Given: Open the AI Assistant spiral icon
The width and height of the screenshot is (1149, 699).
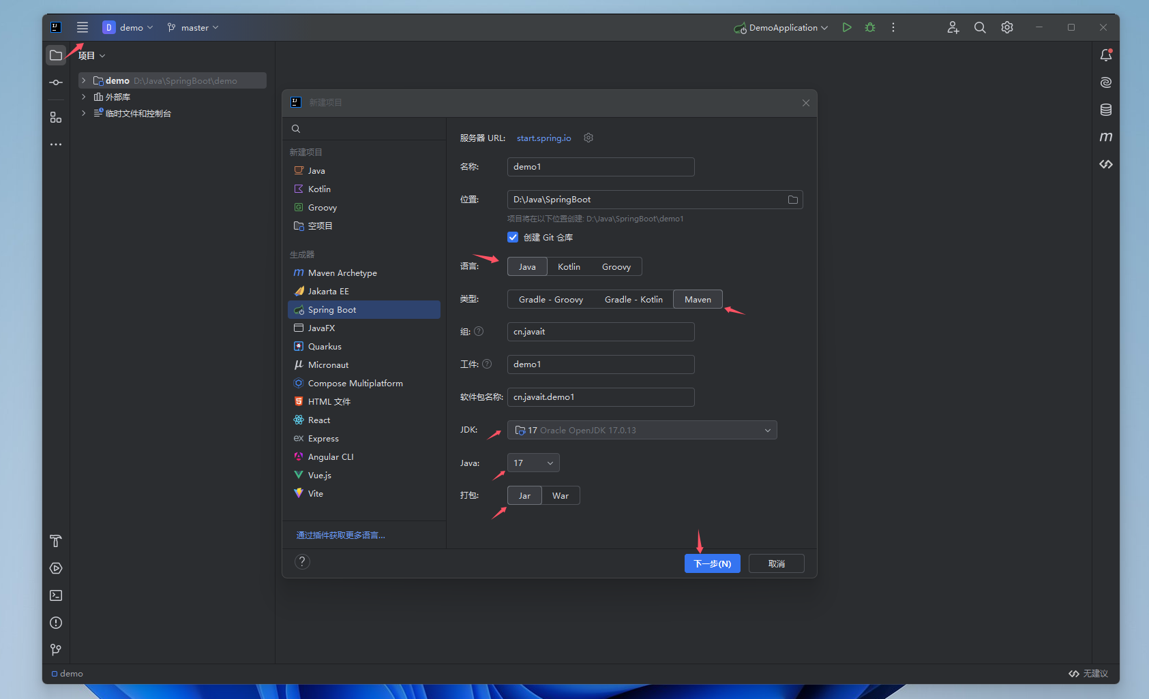Looking at the screenshot, I should tap(1106, 82).
